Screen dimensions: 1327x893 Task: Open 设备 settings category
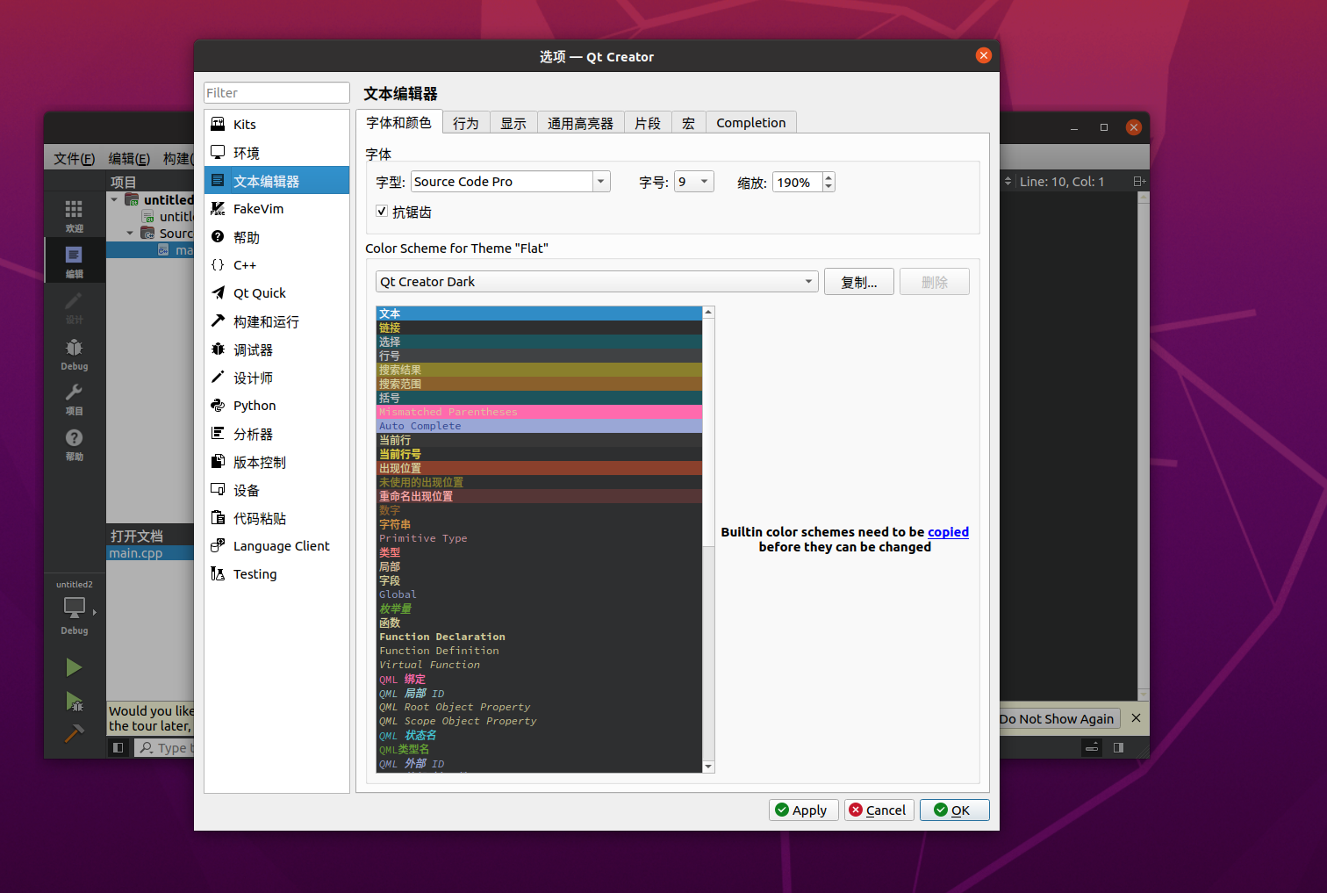click(276, 490)
